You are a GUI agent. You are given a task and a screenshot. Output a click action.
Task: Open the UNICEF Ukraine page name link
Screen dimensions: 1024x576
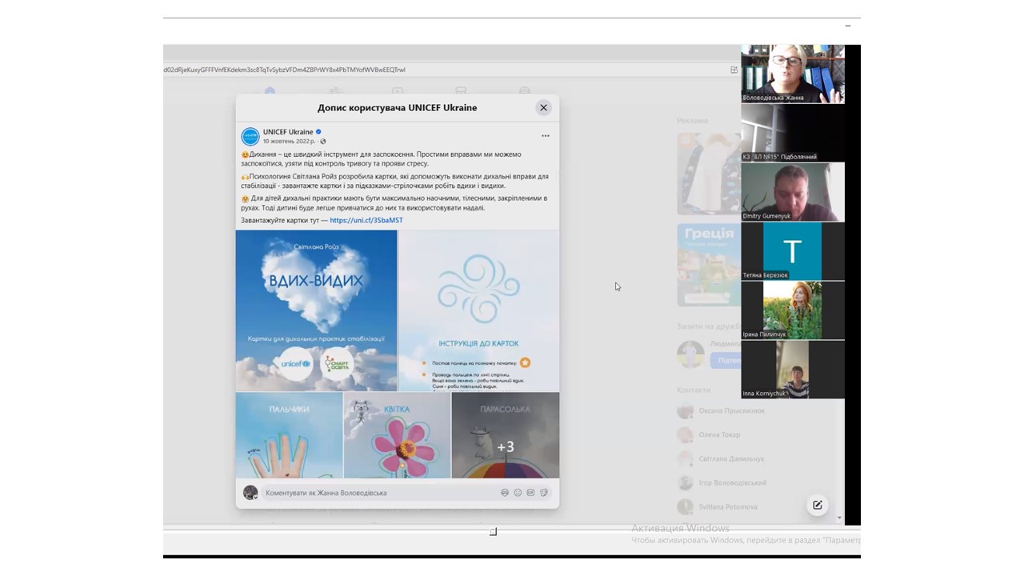point(288,132)
